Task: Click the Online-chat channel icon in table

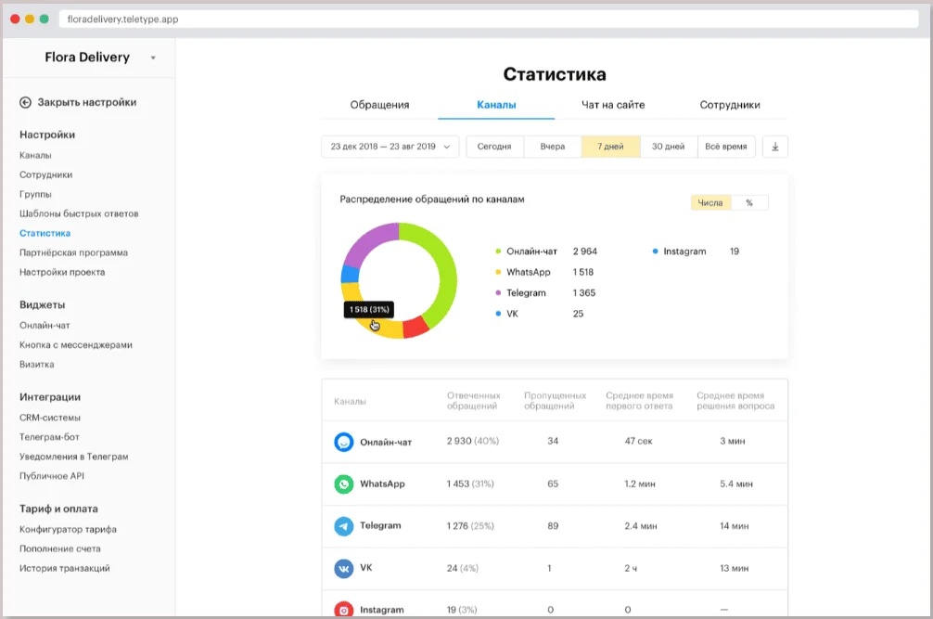Action: tap(344, 442)
